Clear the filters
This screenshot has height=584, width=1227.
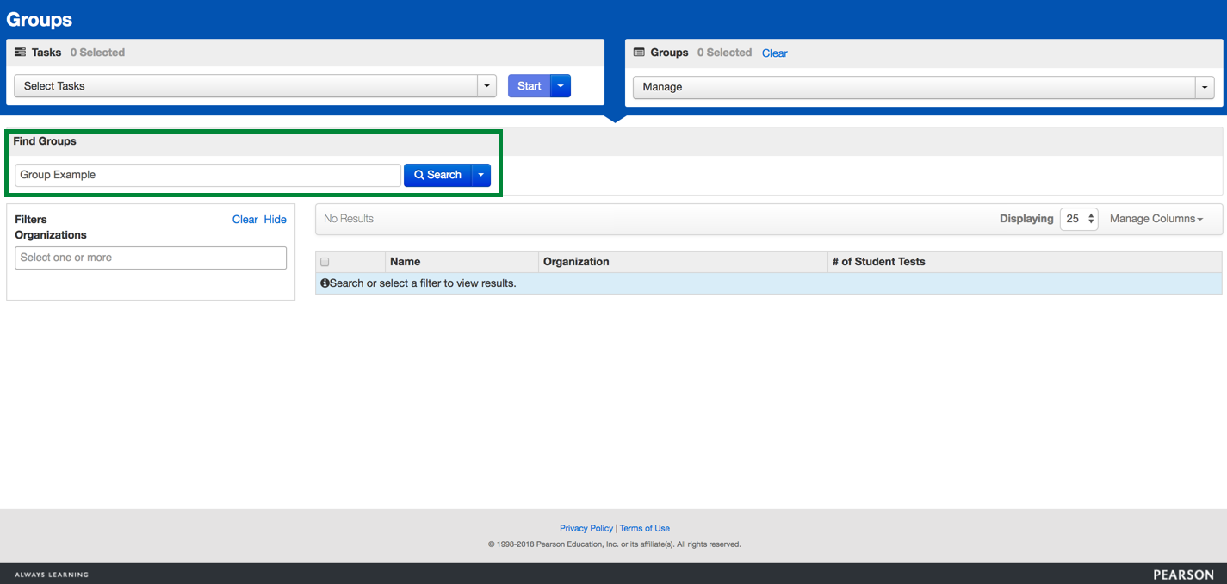pyautogui.click(x=245, y=220)
